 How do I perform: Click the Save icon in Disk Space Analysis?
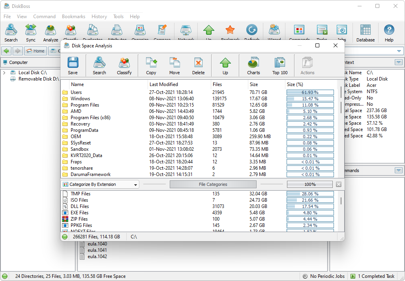(x=73, y=66)
